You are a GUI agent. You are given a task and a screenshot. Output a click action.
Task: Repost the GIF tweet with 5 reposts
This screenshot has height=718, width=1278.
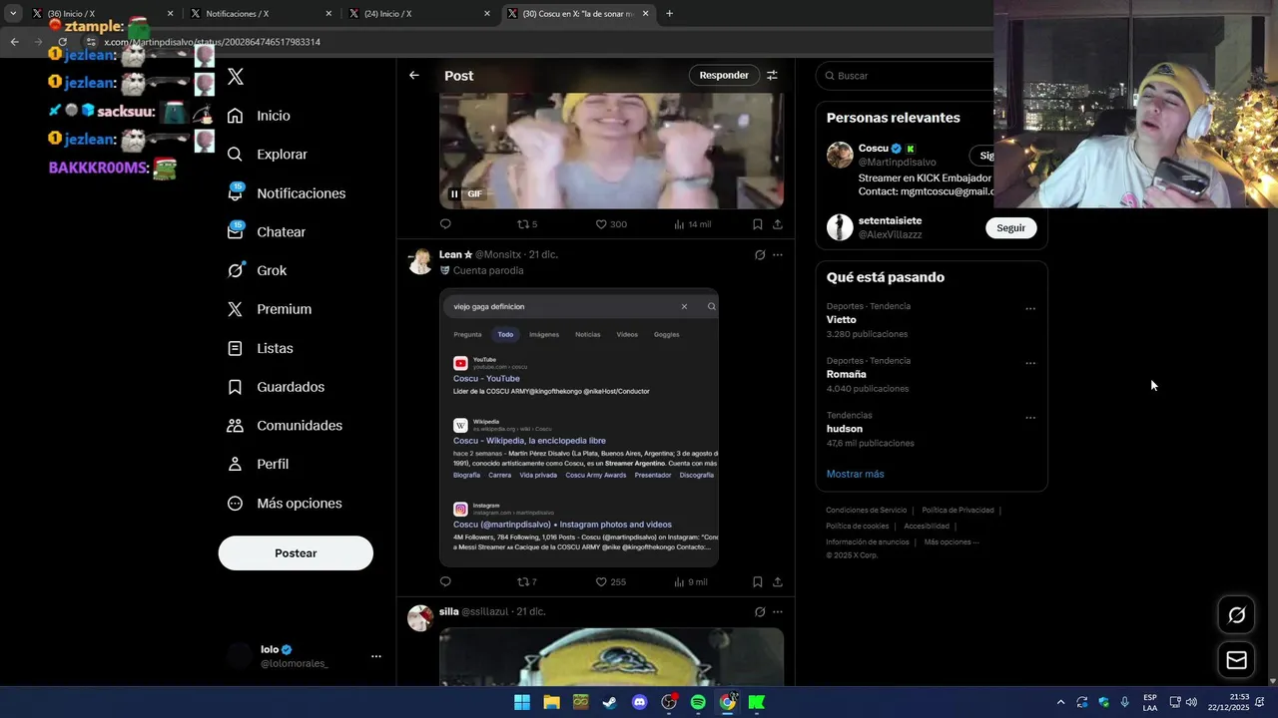pyautogui.click(x=527, y=224)
